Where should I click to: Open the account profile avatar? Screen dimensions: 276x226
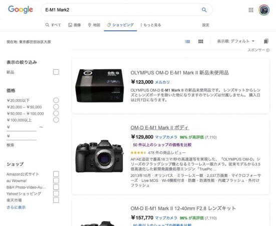pyautogui.click(x=264, y=10)
